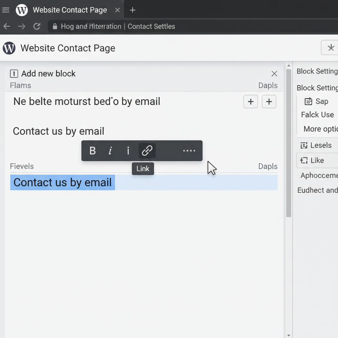The width and height of the screenshot is (338, 338).
Task: Open the three-dot more options in toolbar
Action: click(189, 151)
